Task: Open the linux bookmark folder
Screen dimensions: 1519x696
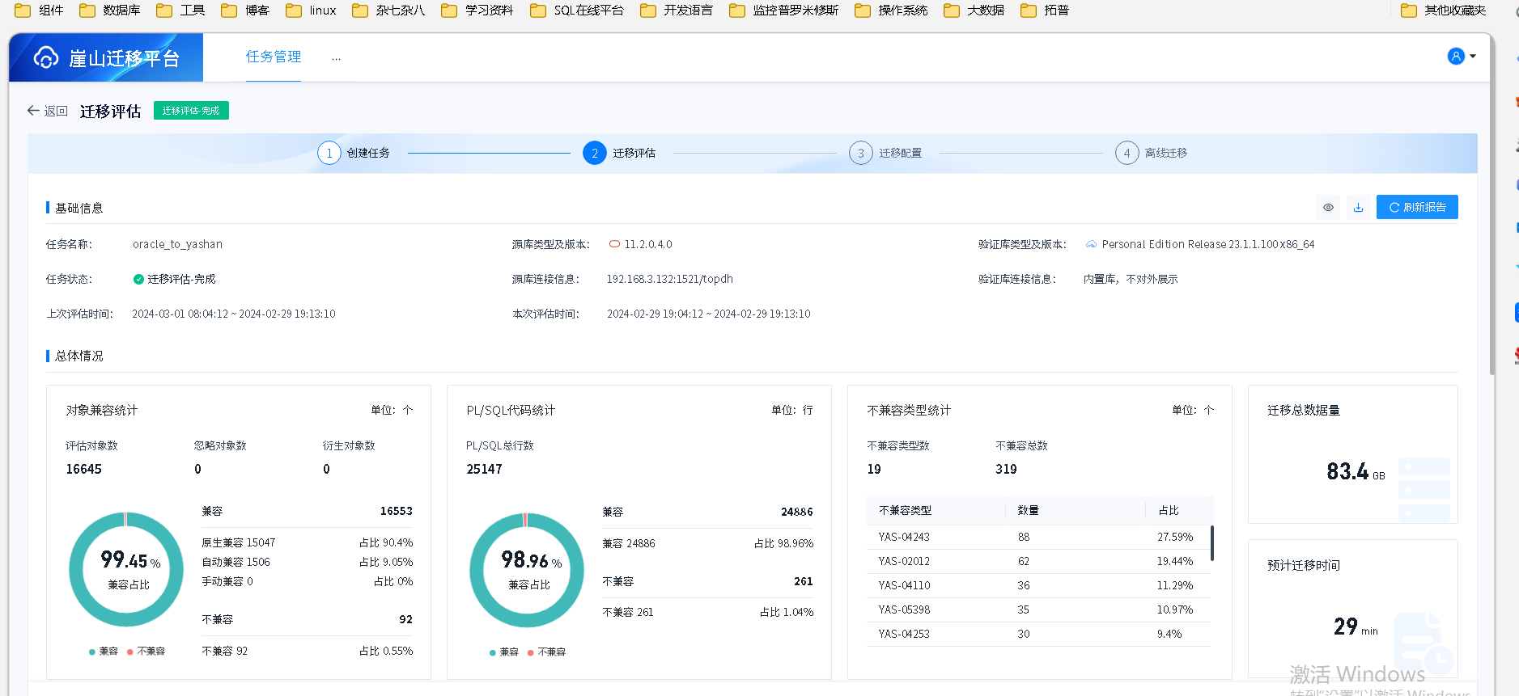Action: click(x=311, y=11)
